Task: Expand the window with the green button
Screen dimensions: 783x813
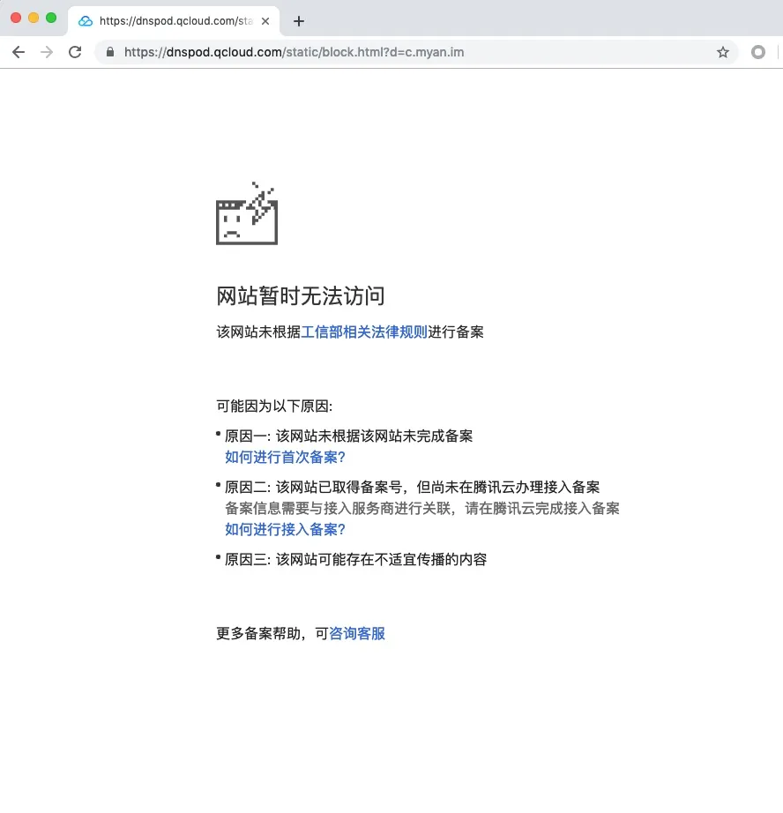Action: click(52, 18)
